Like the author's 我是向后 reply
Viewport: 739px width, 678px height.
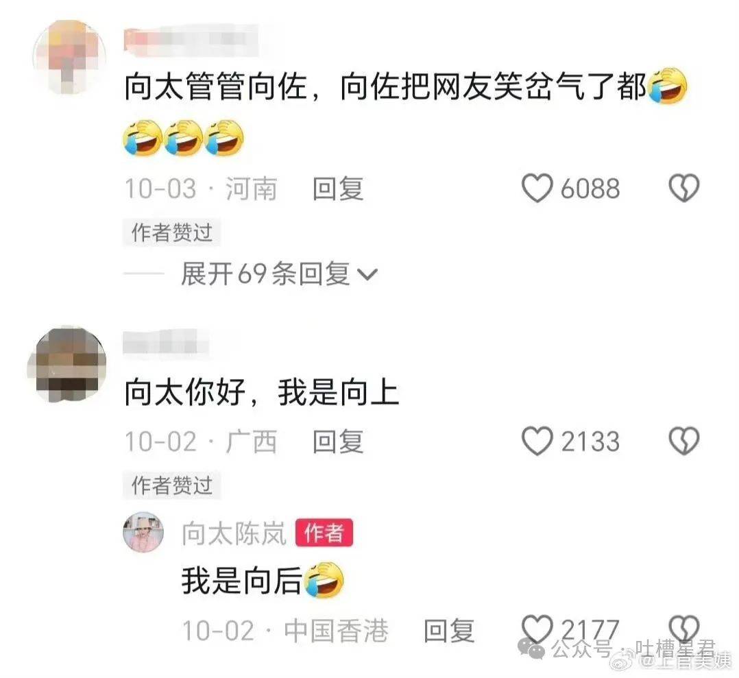coord(537,629)
